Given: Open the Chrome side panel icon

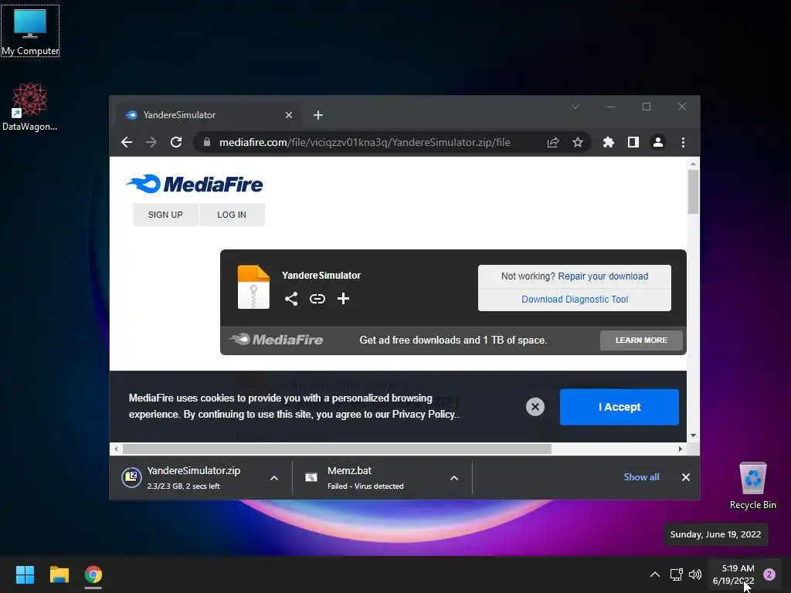Looking at the screenshot, I should tap(633, 142).
